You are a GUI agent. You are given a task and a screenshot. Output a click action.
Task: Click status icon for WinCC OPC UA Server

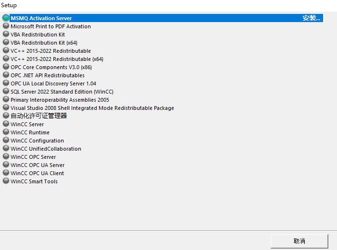coord(6,165)
